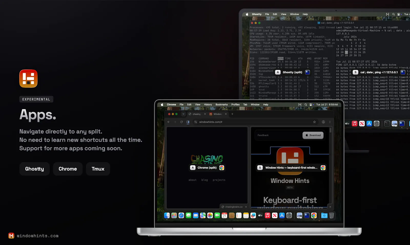Close the chasing tab
Viewport: 410px width, 245px height.
[205, 114]
